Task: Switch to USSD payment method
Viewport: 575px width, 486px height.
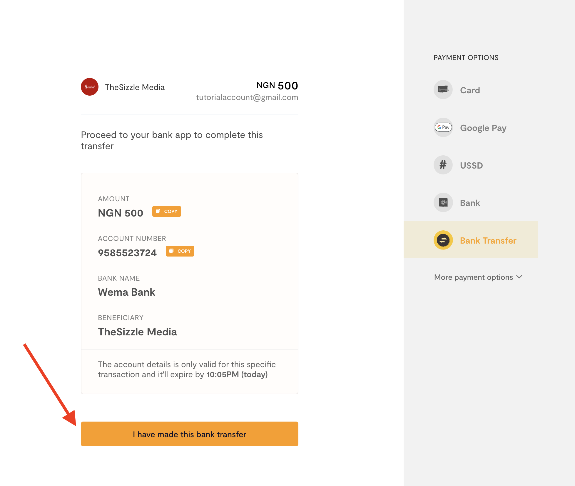Action: [x=471, y=165]
